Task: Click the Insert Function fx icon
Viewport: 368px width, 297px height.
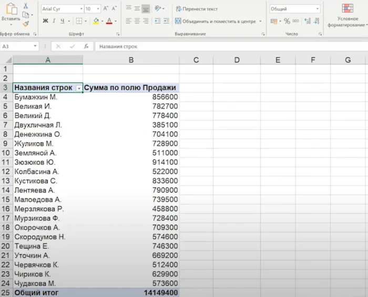Action: tap(86, 46)
